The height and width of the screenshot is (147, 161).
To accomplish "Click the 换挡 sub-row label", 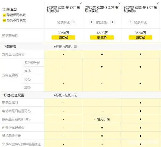I will (x=27, y=71).
